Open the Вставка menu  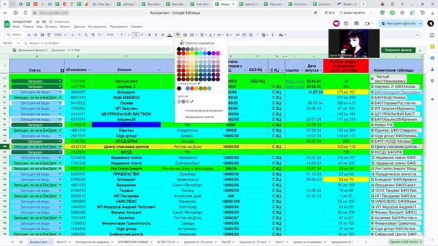coord(51,27)
